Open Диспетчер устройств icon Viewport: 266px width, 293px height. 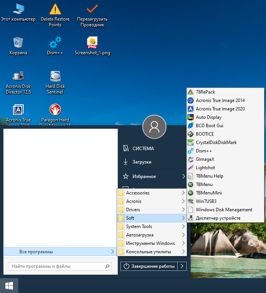tap(190, 218)
